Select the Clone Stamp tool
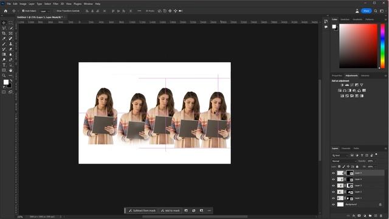 [10, 44]
